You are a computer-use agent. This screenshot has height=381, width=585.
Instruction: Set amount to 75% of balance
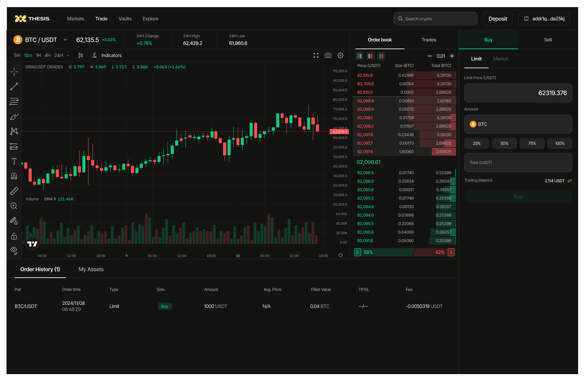point(532,143)
